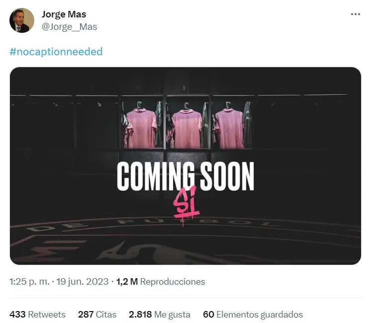Show the 433 Retweets list

point(37,315)
